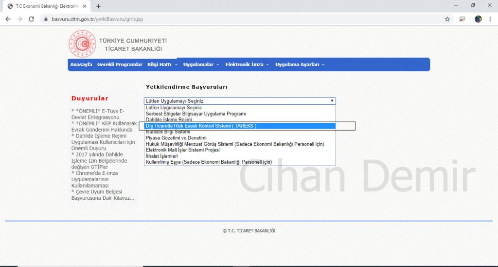
Task: Go to Anasayfa in the navigation bar
Action: tap(81, 65)
